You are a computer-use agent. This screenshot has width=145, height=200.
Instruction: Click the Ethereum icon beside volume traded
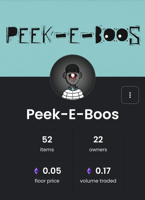(89, 171)
